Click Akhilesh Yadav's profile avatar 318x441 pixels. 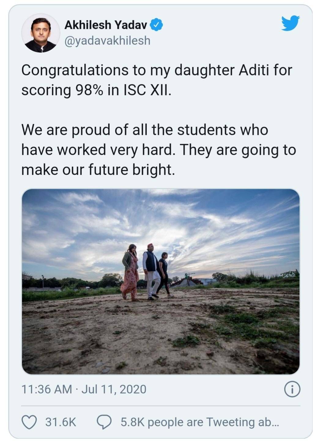coord(40,33)
